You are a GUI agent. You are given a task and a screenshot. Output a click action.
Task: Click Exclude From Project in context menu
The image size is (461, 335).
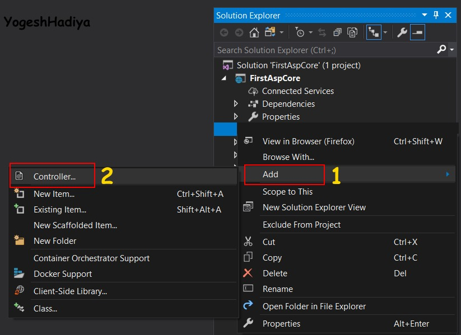click(301, 224)
